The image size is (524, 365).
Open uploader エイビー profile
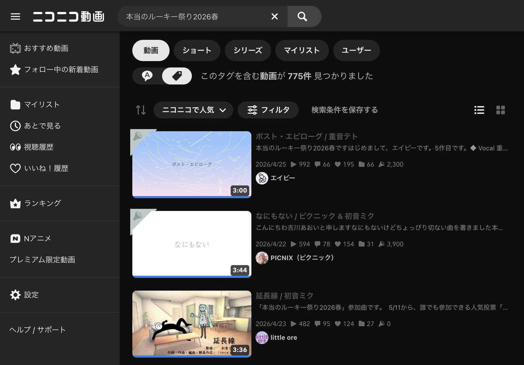point(283,178)
